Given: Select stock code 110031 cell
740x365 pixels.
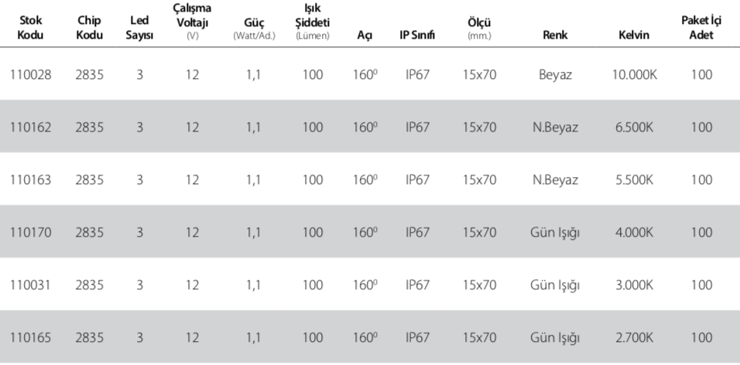Looking at the screenshot, I should pos(31,285).
